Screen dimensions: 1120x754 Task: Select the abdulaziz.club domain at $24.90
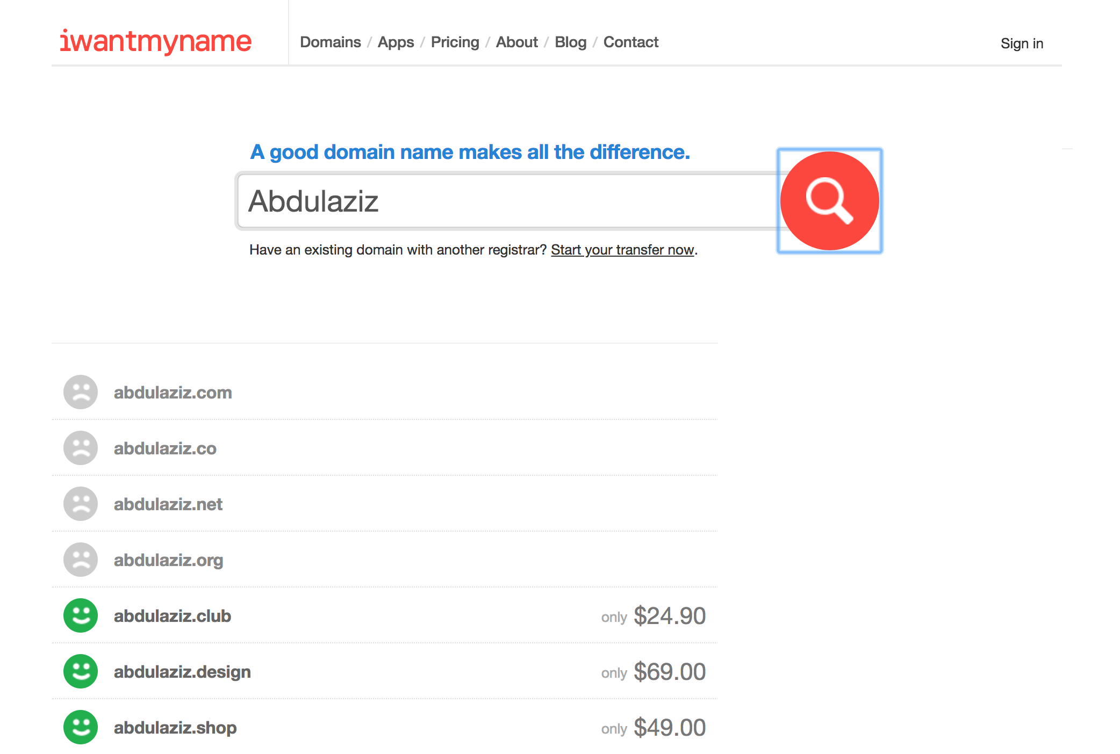pos(173,616)
